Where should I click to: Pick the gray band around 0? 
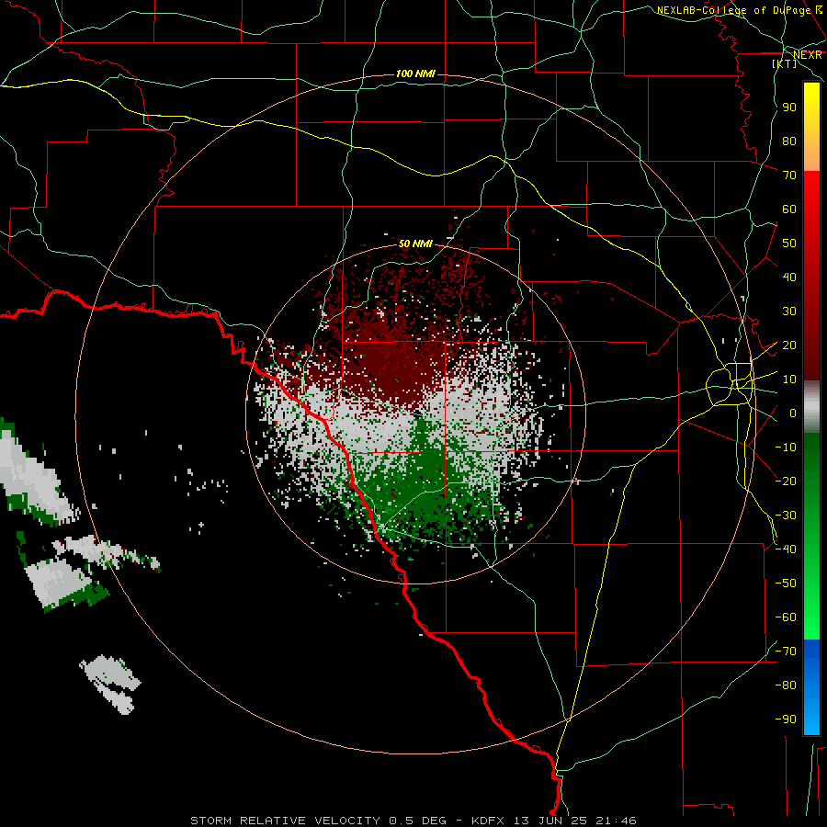point(811,407)
